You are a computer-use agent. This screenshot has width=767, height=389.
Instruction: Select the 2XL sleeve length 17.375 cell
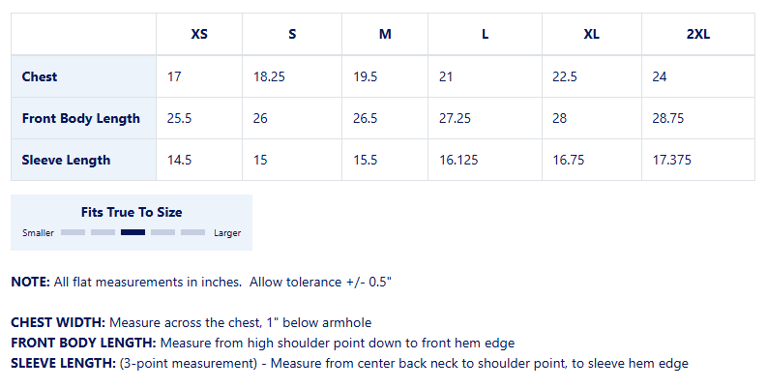coord(698,160)
